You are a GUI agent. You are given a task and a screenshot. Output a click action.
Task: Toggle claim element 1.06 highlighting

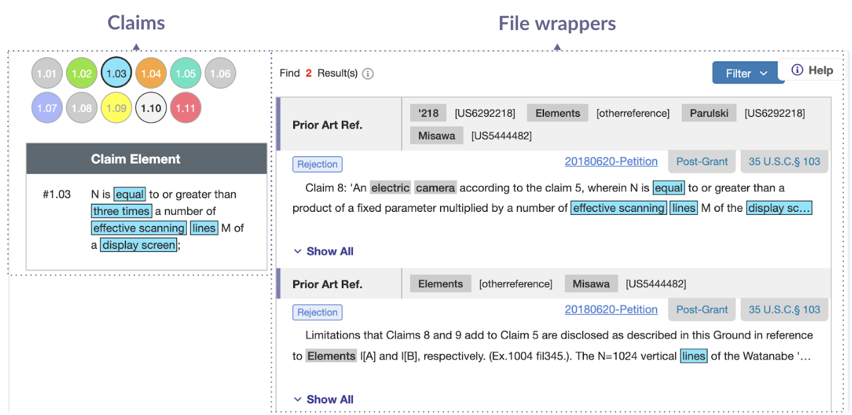coord(220,72)
